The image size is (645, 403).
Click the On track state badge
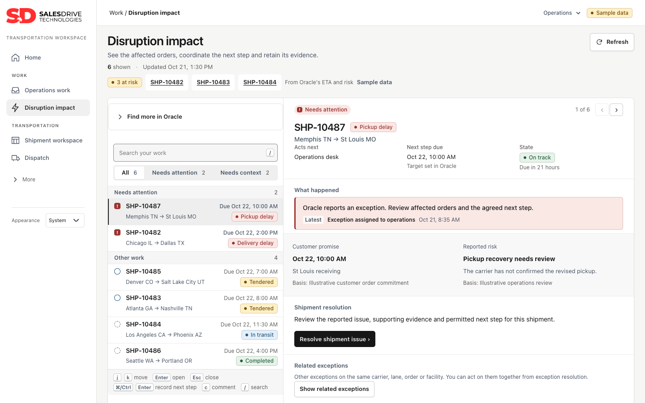click(537, 158)
